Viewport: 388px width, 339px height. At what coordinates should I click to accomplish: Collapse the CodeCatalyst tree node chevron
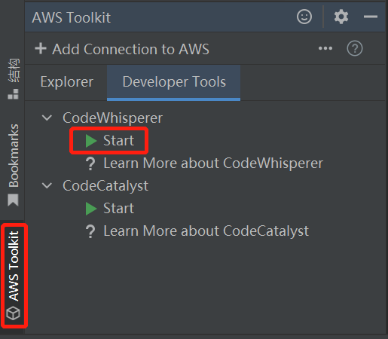pos(47,185)
